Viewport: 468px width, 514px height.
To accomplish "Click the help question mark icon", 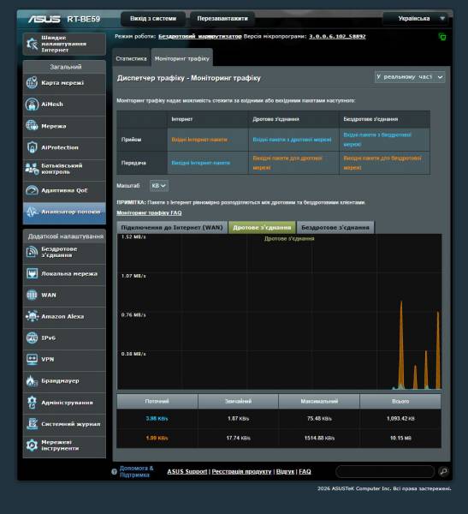I will (x=115, y=472).
